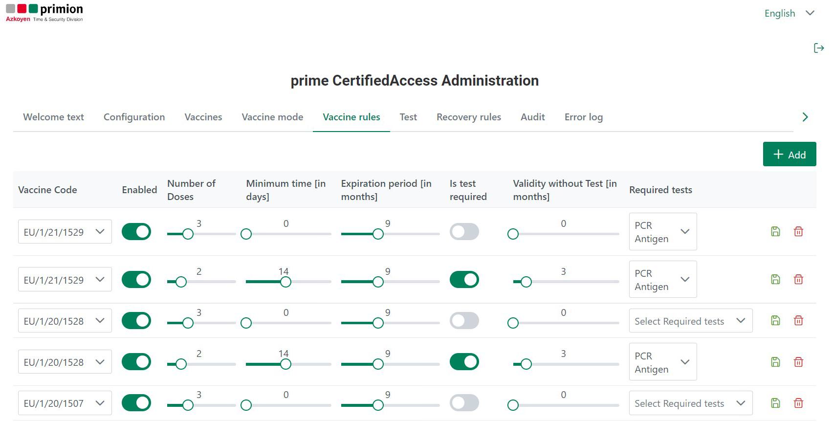Click Minimum time slider for EU/1/21/1529 2-dose rule

(288, 282)
